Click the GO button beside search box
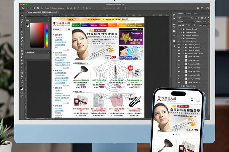The width and height of the screenshot is (229, 152). point(69,30)
